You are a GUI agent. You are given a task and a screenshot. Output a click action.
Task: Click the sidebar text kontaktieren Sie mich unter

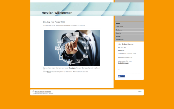[x=127, y=53]
